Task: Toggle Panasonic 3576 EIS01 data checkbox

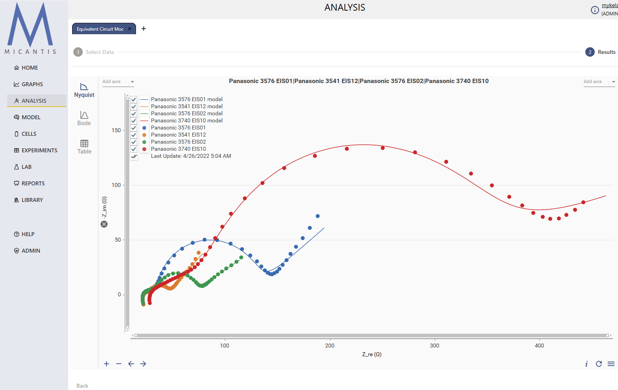Action: click(x=134, y=128)
